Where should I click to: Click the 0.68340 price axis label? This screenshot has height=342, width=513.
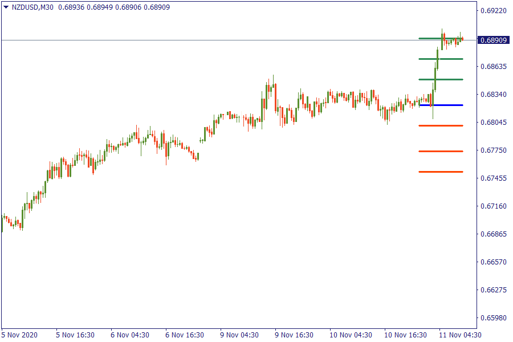(x=493, y=95)
